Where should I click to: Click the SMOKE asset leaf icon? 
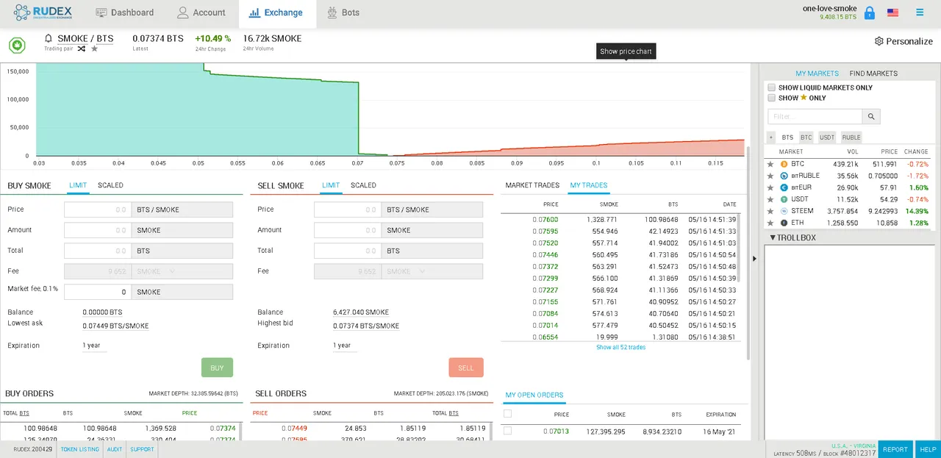(x=17, y=45)
